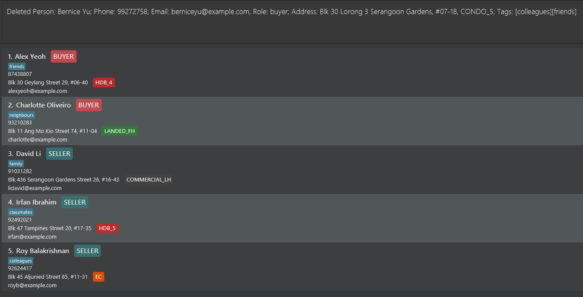Click Alex Yeoh's BUYER role badge
This screenshot has height=297, width=583.
point(63,57)
